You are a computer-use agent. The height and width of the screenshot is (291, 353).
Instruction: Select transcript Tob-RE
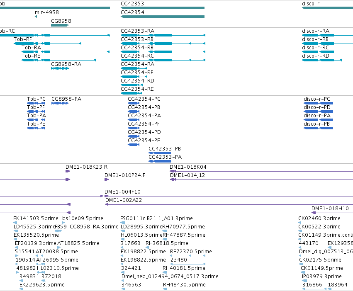pos(58,60)
